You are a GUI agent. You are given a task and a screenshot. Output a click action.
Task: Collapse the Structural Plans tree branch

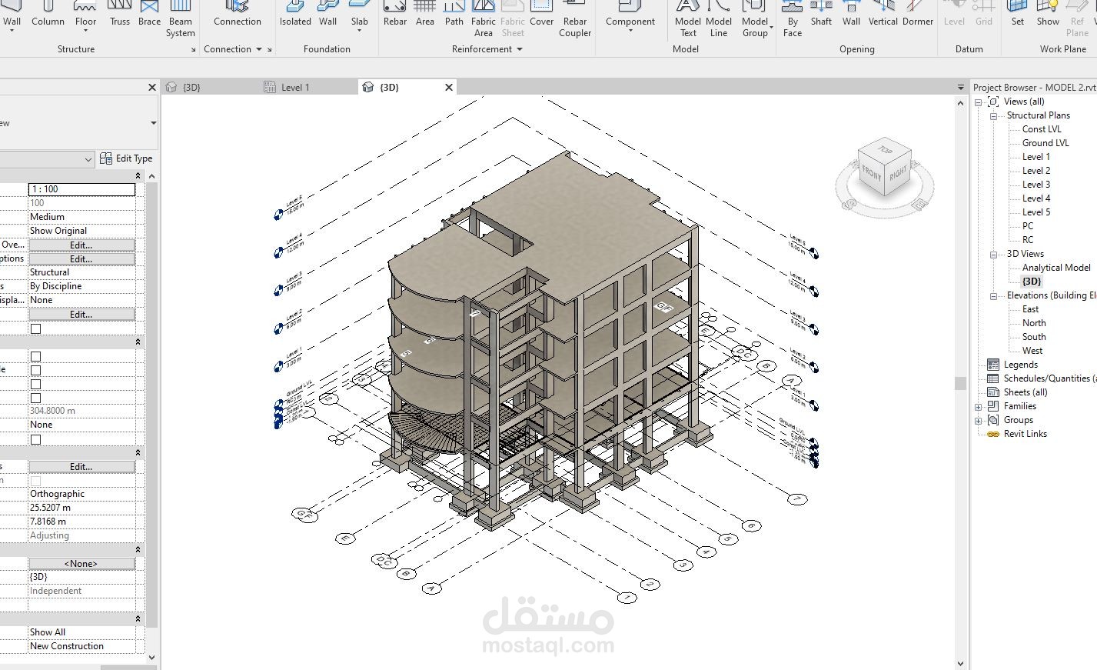pyautogui.click(x=992, y=115)
